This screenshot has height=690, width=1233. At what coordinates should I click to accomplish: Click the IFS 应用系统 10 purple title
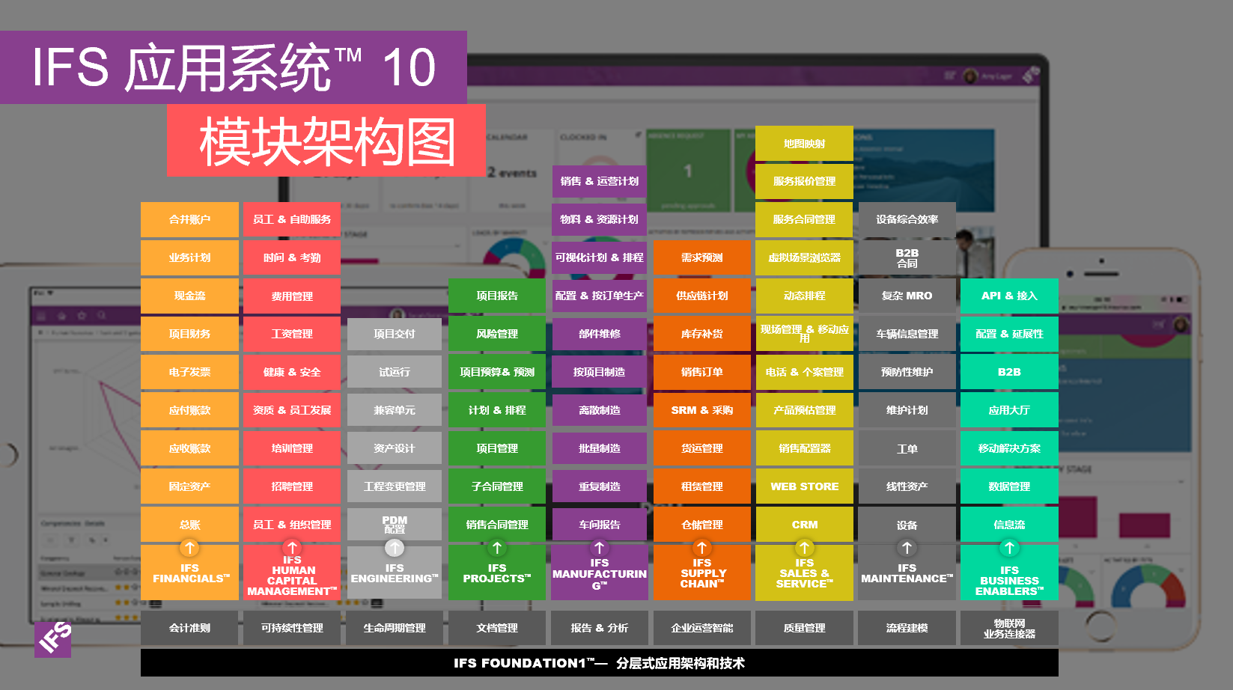[234, 67]
